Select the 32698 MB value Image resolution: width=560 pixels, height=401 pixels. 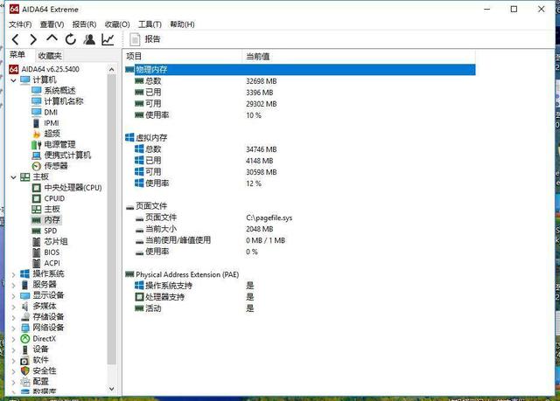[262, 81]
